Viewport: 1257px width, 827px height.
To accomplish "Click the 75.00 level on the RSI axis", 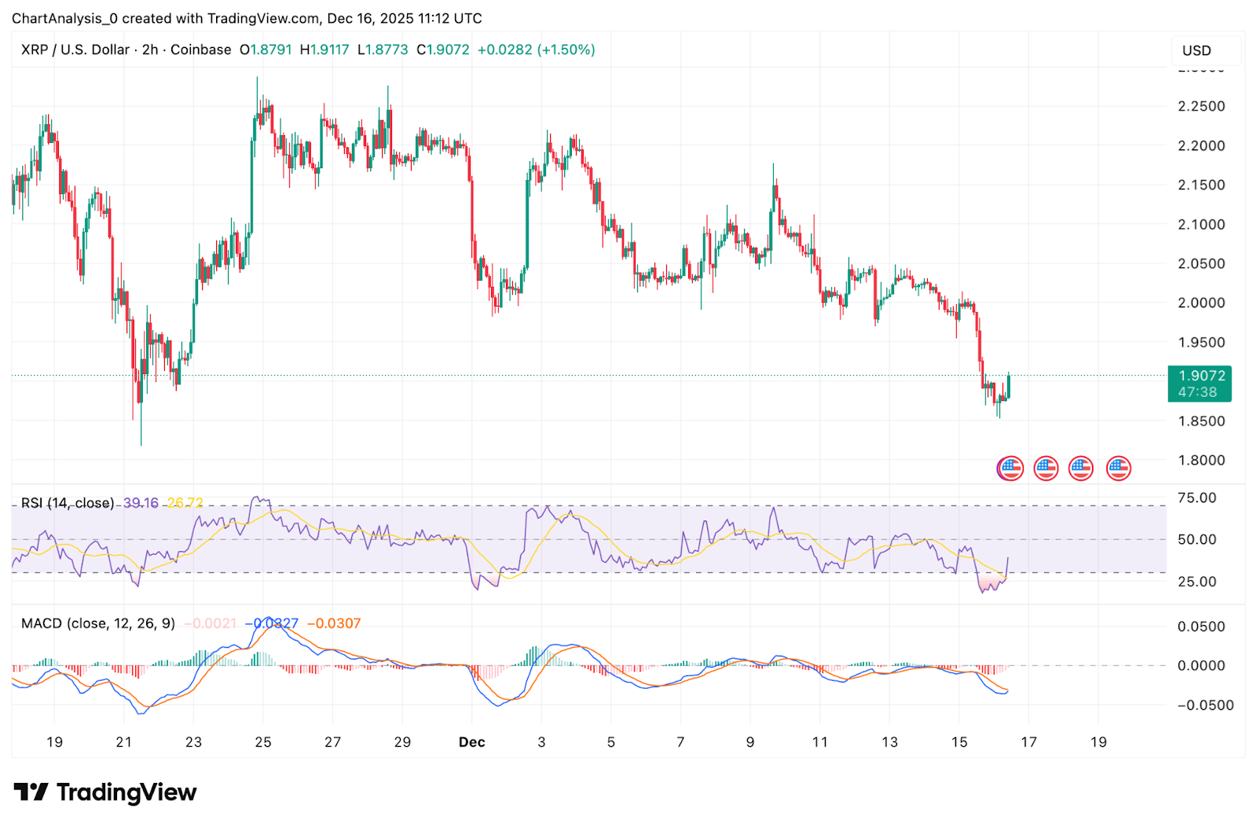I will (x=1197, y=498).
